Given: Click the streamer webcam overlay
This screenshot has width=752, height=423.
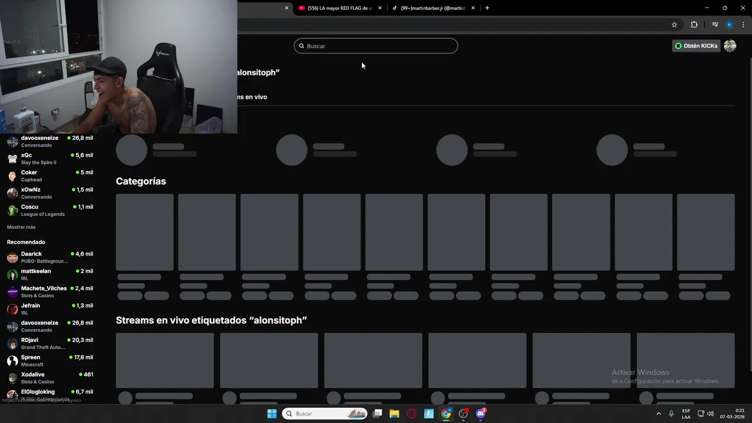Looking at the screenshot, I should click(x=119, y=66).
